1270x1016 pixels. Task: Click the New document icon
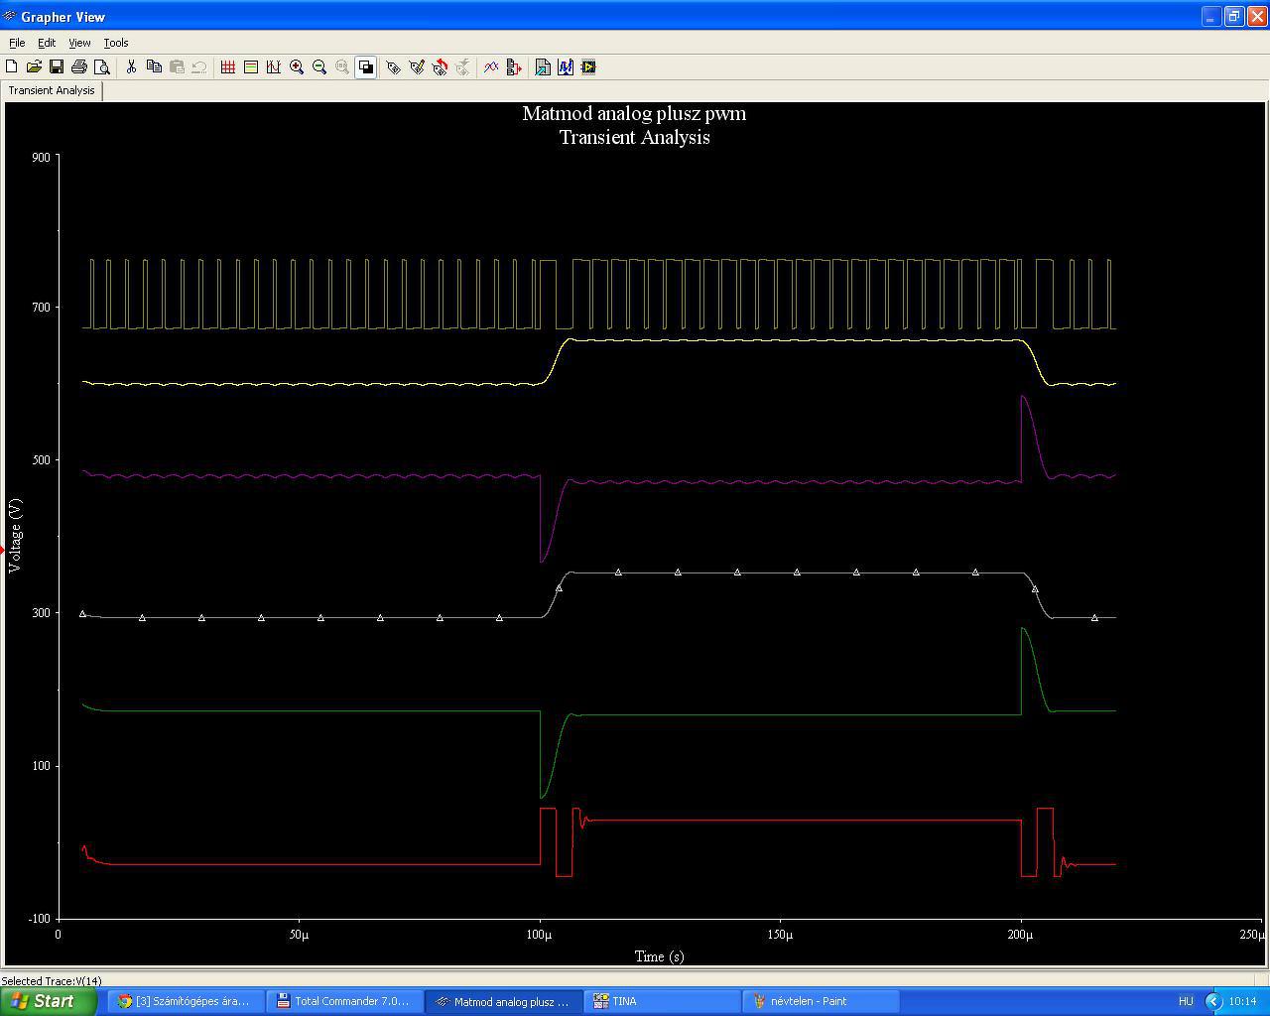pos(12,66)
